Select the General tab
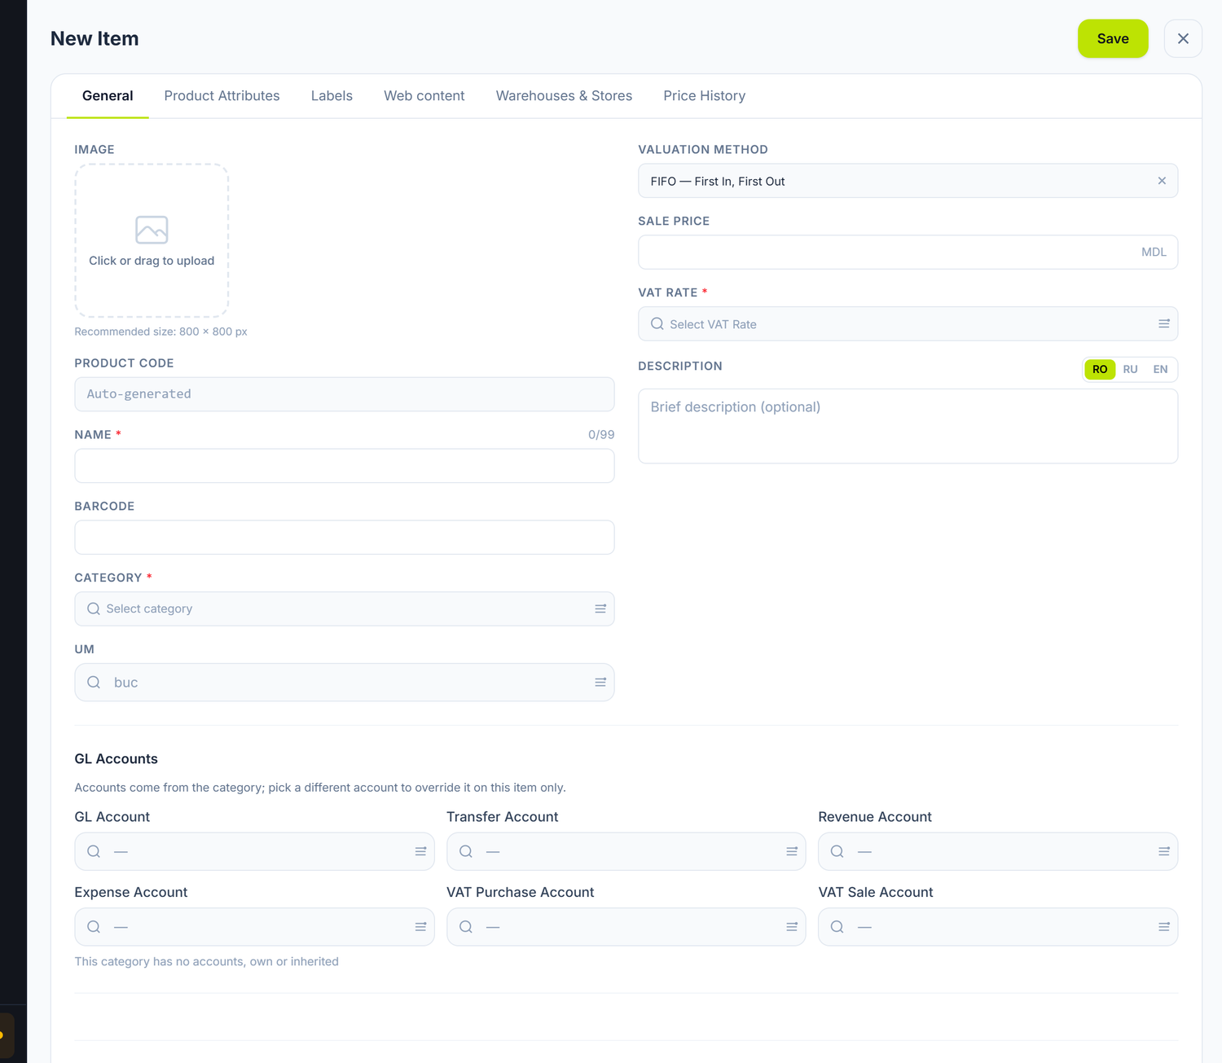The height and width of the screenshot is (1063, 1222). point(108,96)
